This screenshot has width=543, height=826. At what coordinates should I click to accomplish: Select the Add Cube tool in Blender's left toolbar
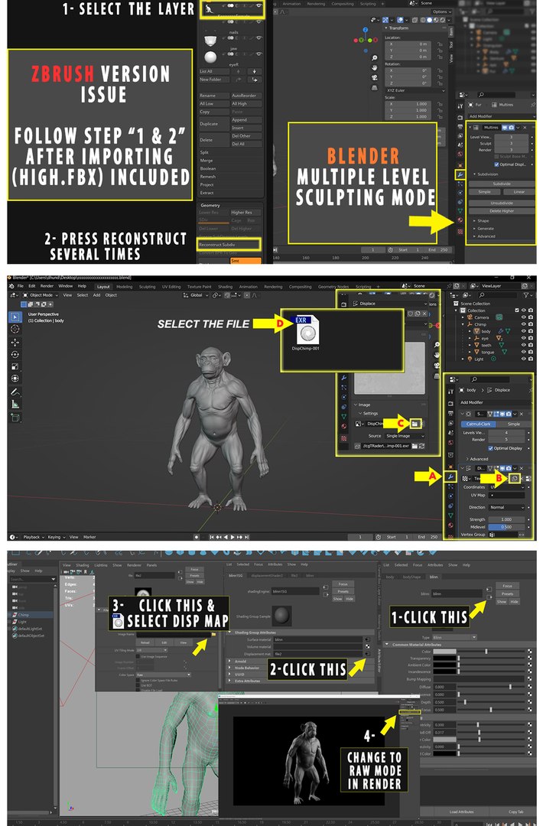15,418
